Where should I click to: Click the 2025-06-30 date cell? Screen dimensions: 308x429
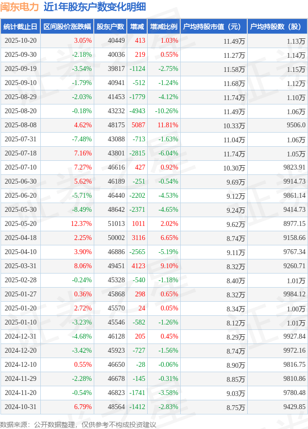click(x=20, y=182)
